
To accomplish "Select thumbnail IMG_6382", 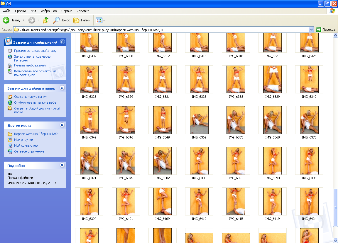I will 163,161.
